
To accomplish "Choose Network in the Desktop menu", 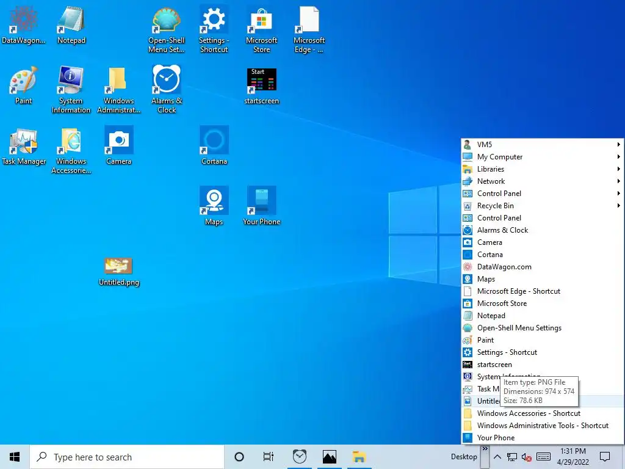I will pos(542,181).
